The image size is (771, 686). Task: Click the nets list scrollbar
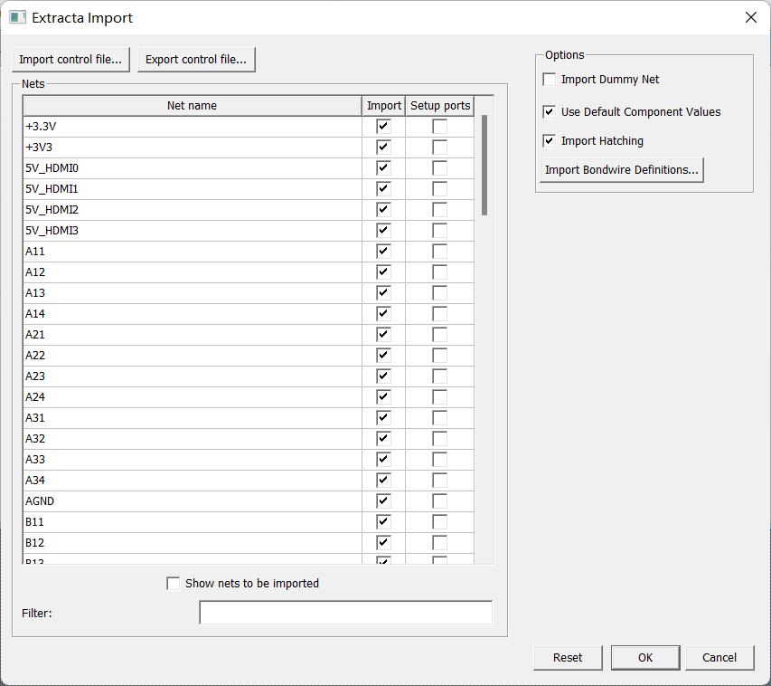484,163
